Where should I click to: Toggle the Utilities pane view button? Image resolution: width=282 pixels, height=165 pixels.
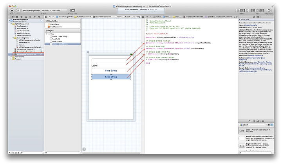click(262, 11)
